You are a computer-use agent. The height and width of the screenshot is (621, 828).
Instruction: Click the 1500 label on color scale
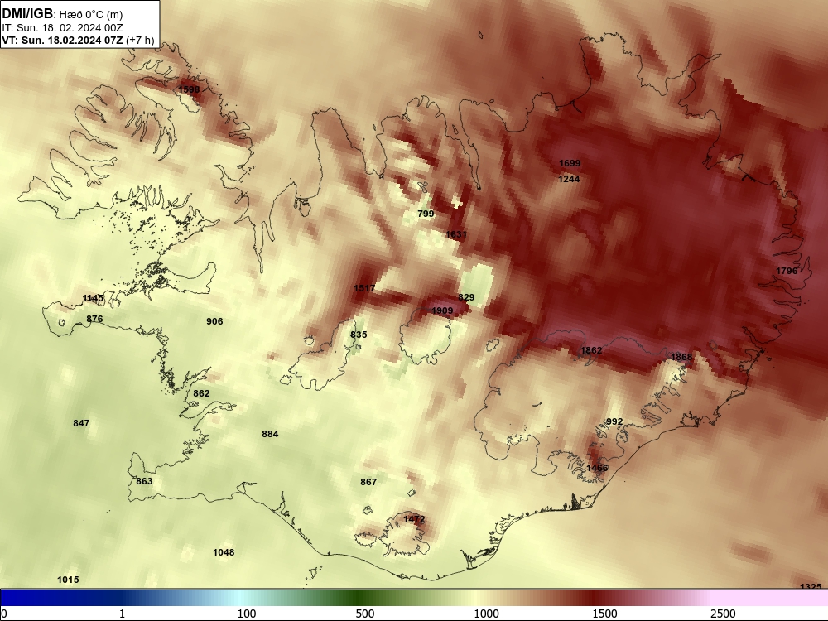(604, 614)
